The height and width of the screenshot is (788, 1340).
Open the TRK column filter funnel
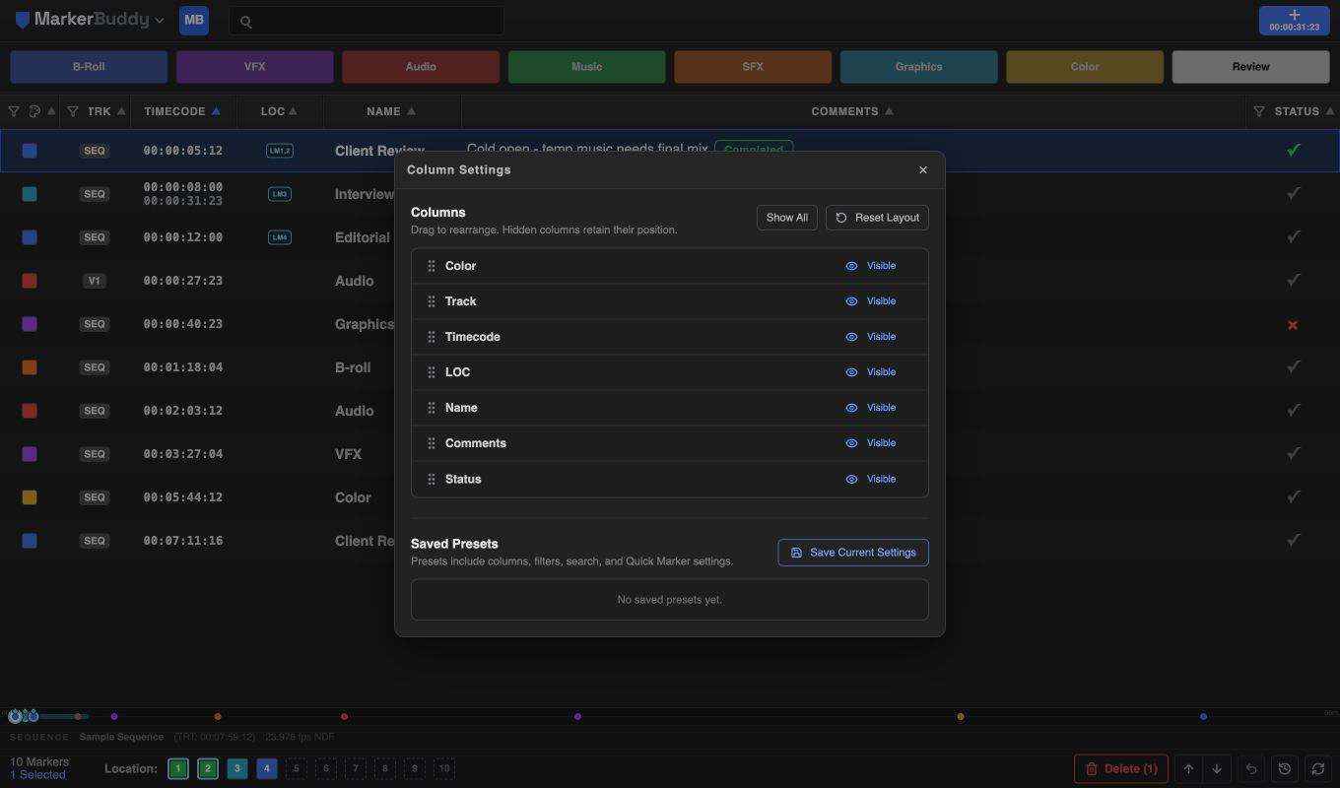click(x=73, y=111)
